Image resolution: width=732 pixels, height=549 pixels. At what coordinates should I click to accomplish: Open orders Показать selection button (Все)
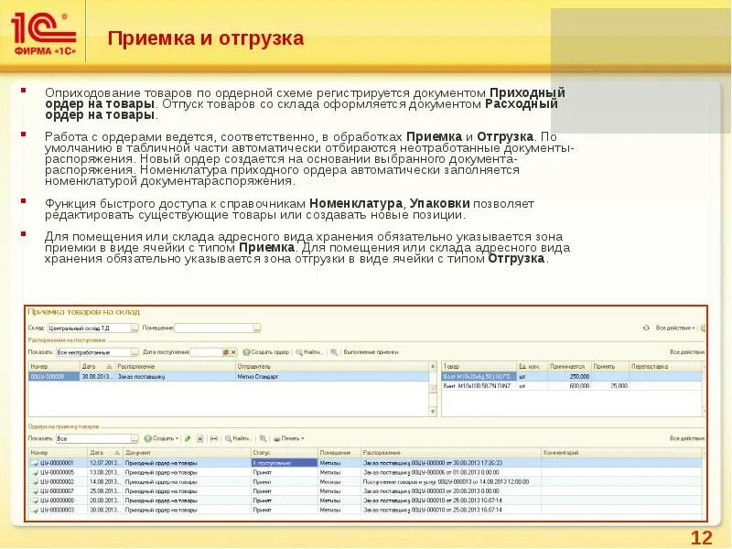(x=135, y=438)
